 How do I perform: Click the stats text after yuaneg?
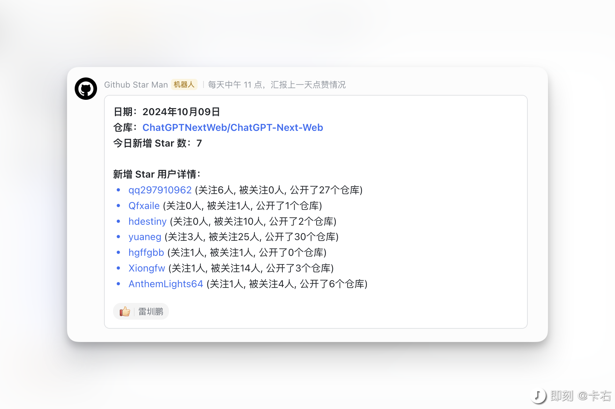coord(252,237)
